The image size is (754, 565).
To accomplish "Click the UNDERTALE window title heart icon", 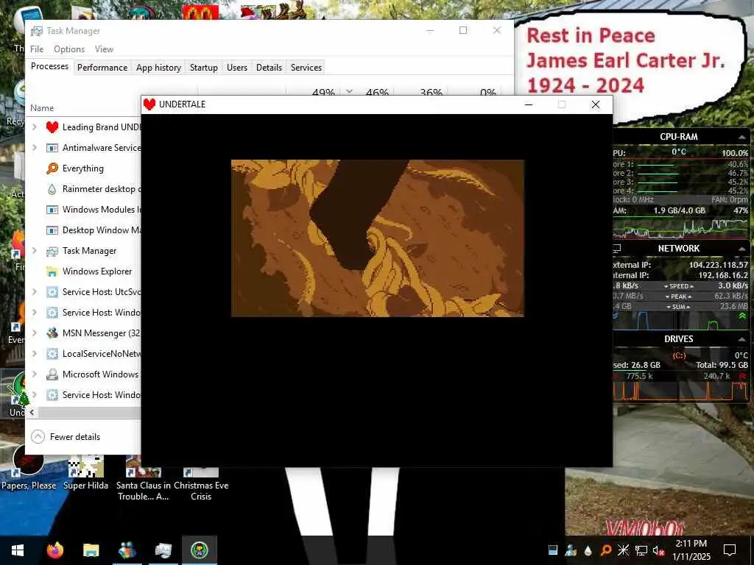I will click(149, 104).
